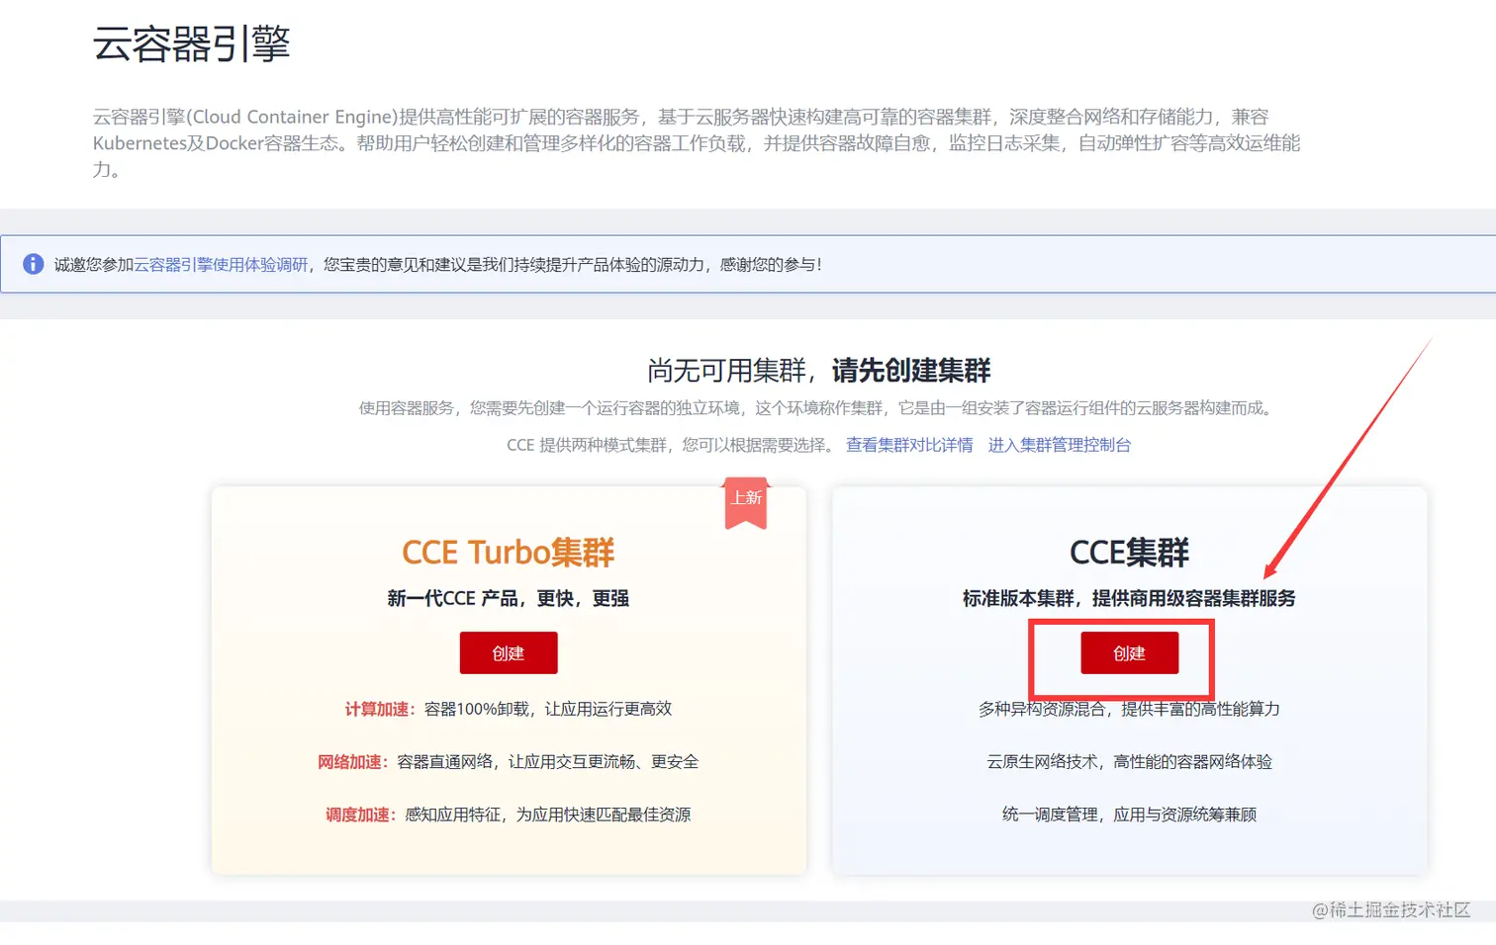Click 创建 under CCE集群

pyautogui.click(x=1129, y=652)
